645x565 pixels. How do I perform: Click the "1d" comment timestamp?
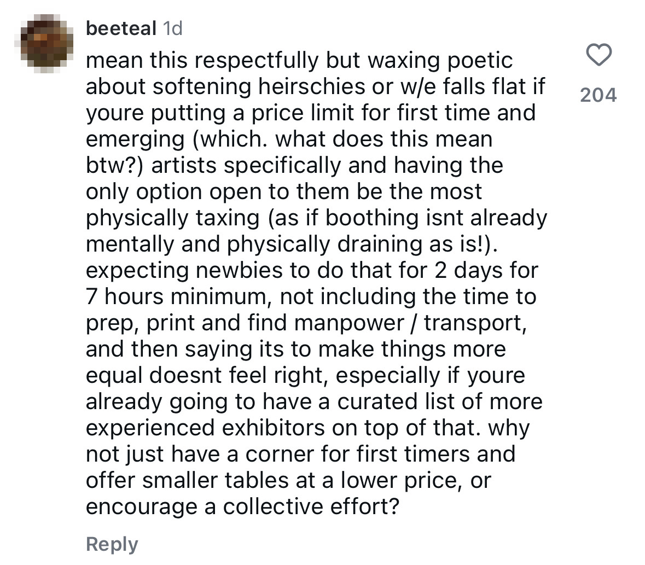click(x=172, y=28)
